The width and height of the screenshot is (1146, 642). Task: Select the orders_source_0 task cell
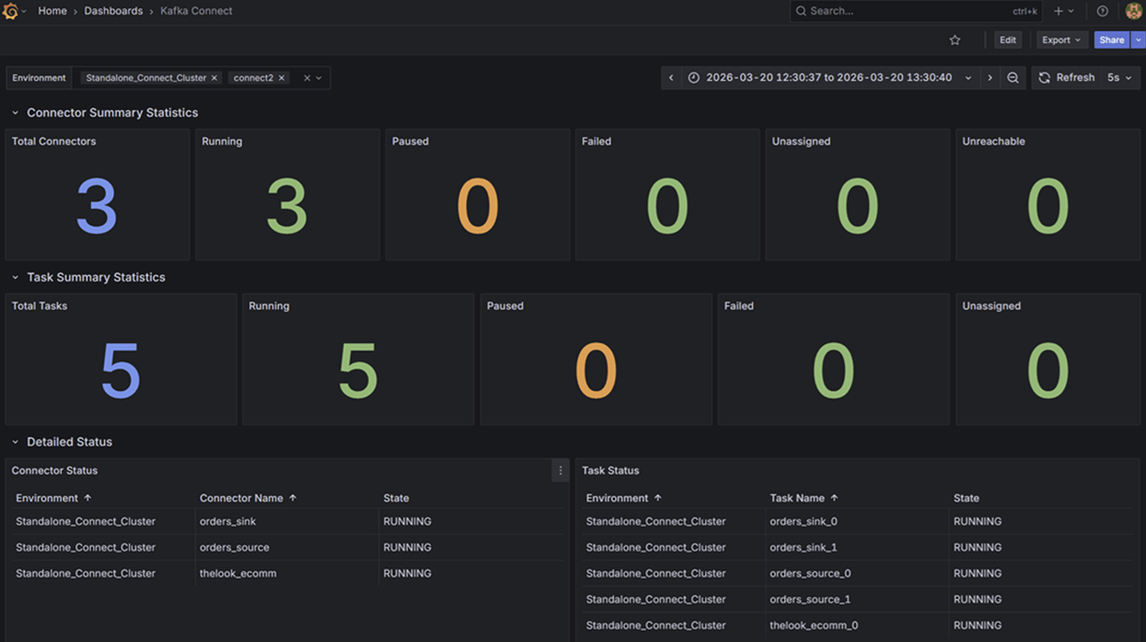coord(857,573)
